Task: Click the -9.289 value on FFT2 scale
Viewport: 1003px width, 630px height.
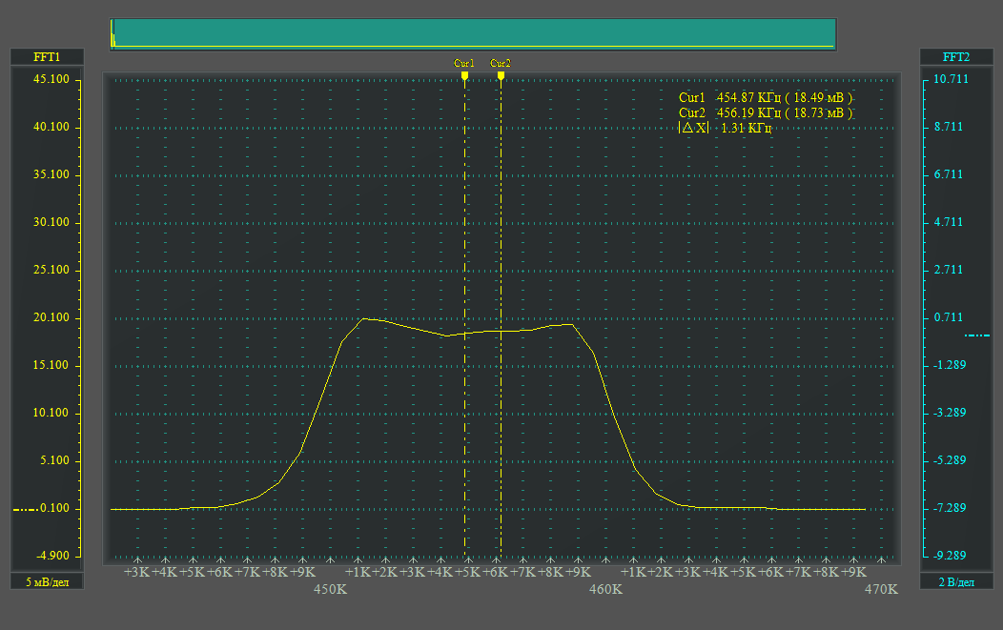Action: [x=950, y=556]
